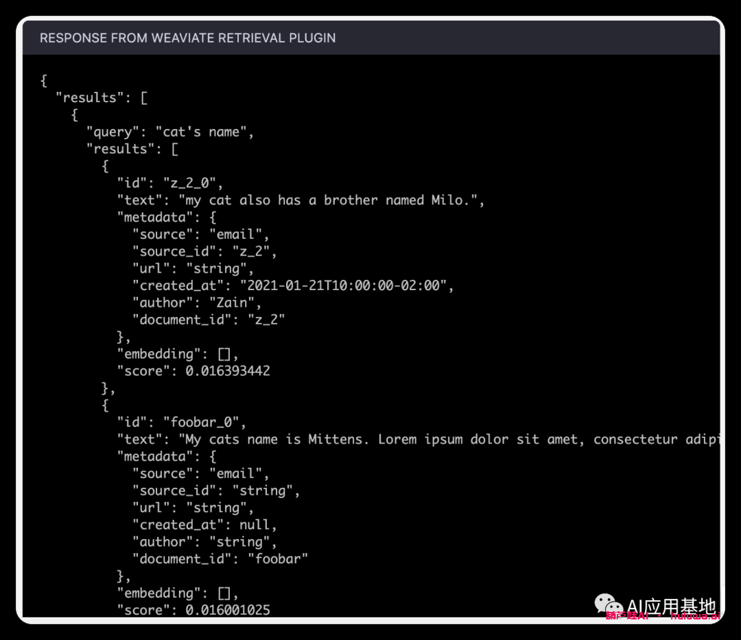
Task: Click the score value 0.016001025
Action: (x=228, y=610)
